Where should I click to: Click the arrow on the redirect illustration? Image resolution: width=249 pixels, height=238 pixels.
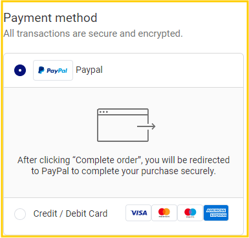coord(146,126)
